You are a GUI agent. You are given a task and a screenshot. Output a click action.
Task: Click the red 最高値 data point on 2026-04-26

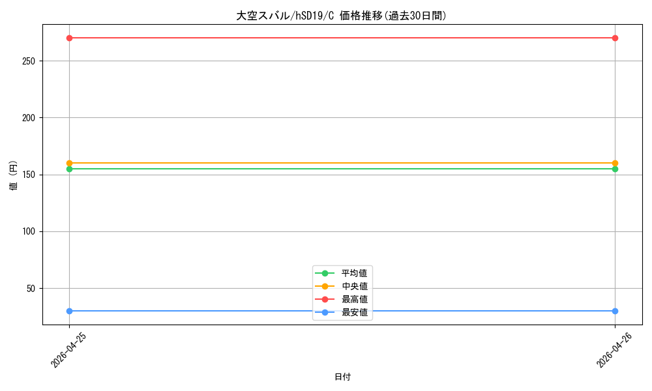point(615,38)
